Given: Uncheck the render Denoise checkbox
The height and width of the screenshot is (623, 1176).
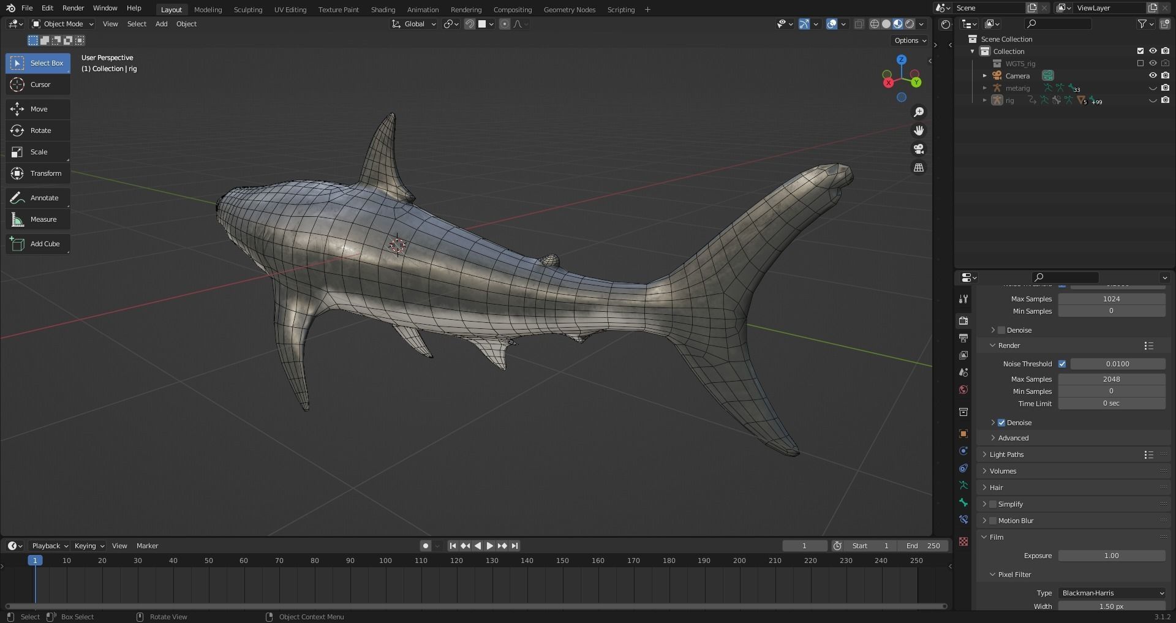Looking at the screenshot, I should [x=1001, y=423].
